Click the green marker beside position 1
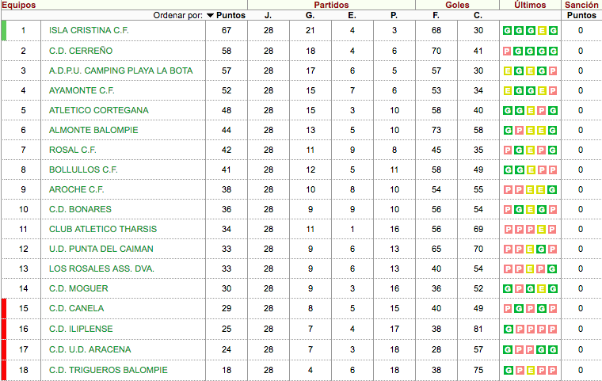Image resolution: width=602 pixels, height=381 pixels. [4, 31]
